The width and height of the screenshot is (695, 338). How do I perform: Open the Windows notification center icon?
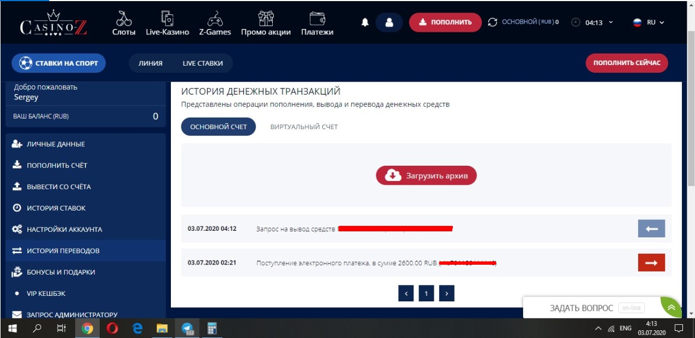pyautogui.click(x=679, y=328)
